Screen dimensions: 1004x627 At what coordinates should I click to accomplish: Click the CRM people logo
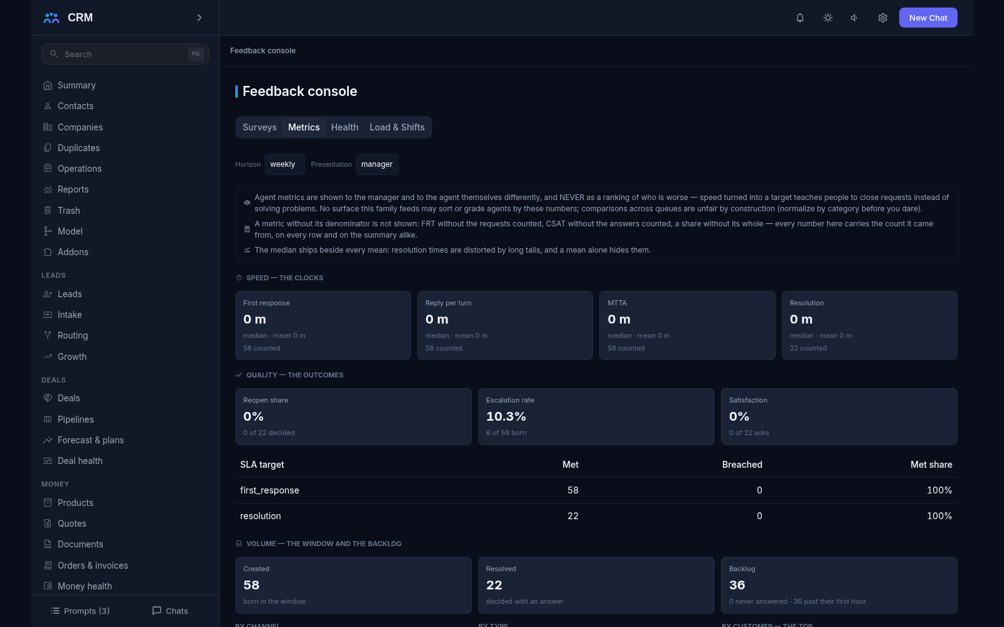coord(51,18)
